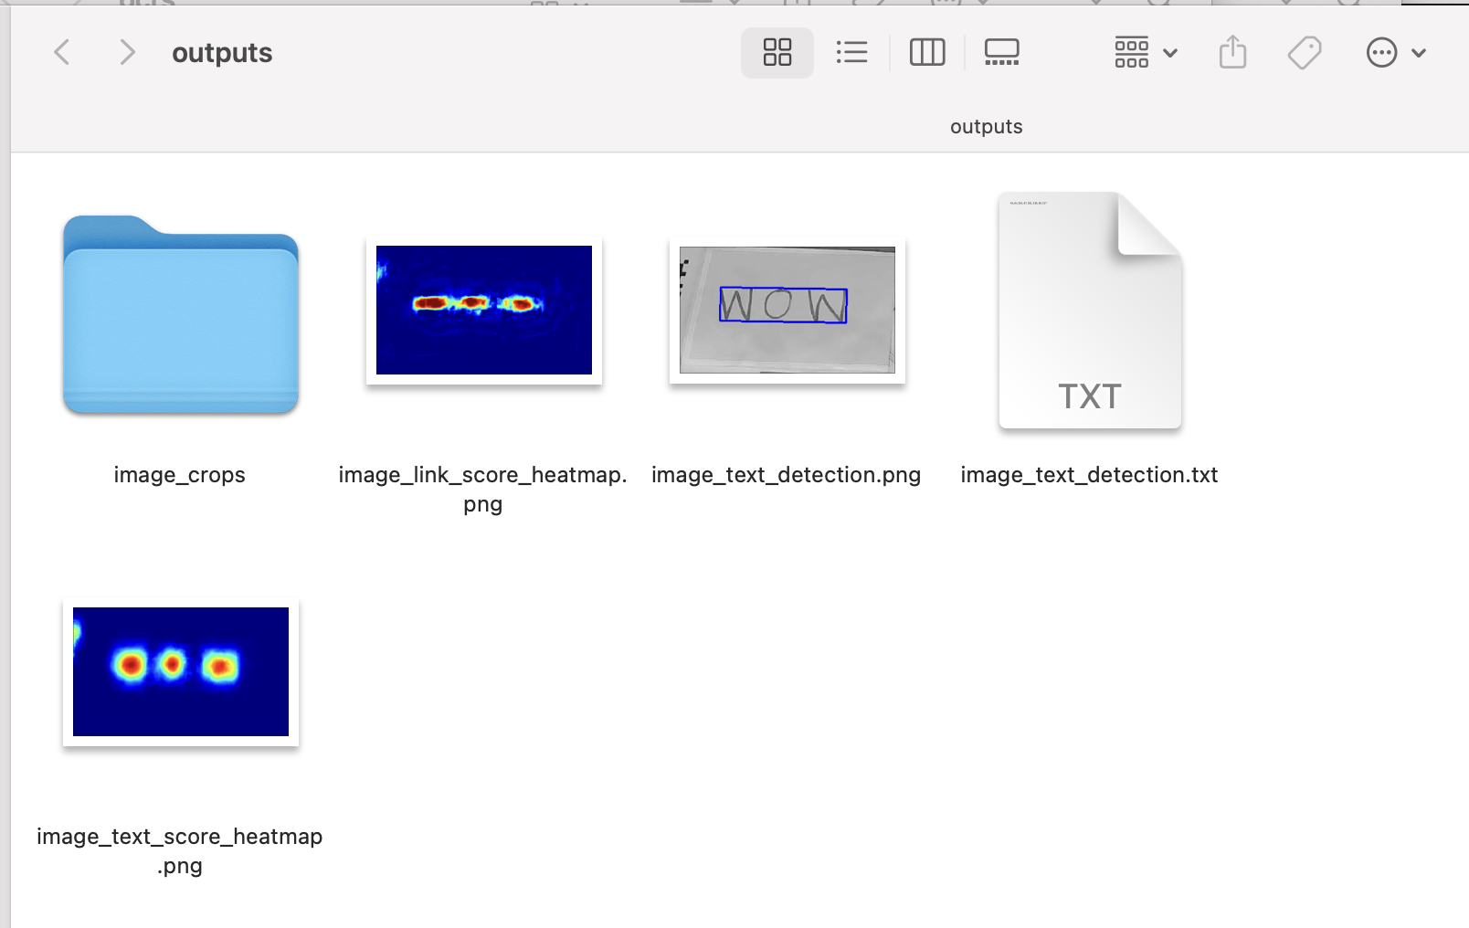Select the image_crops folder icon

coord(181,315)
